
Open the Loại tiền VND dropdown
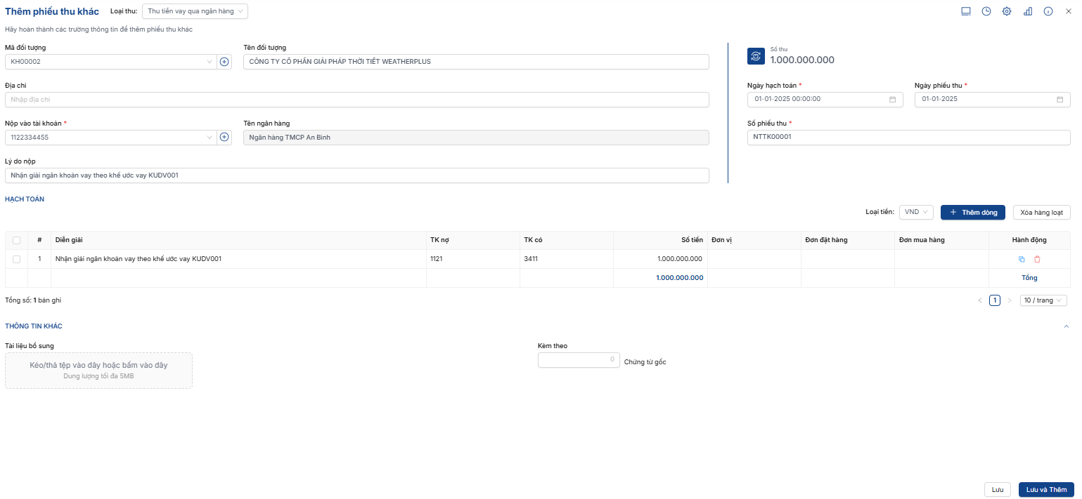coord(916,212)
